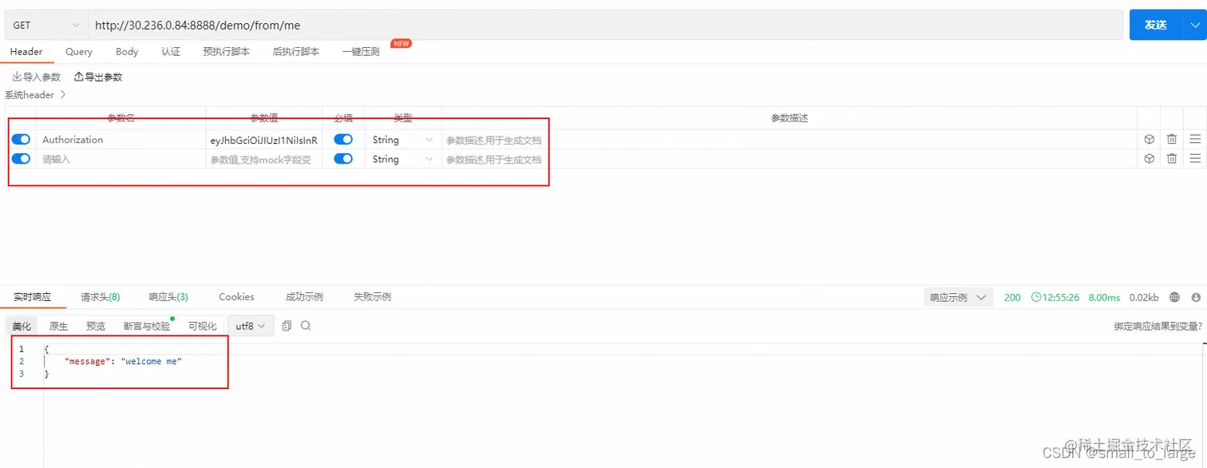Click the 200 status code text

point(1012,297)
